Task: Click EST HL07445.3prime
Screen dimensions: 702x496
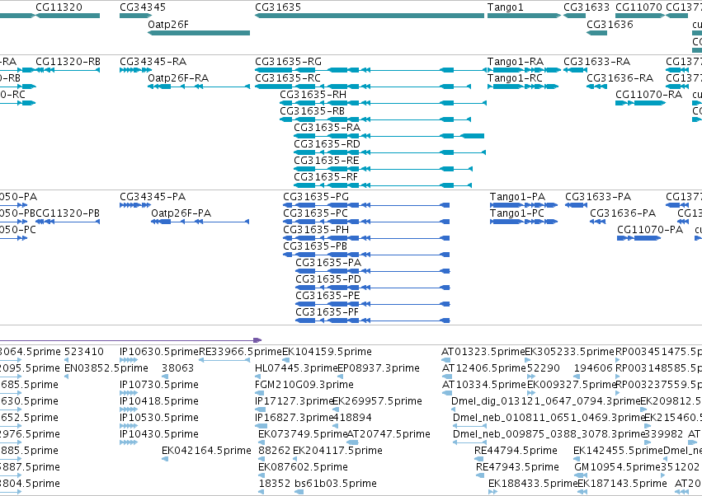Action: coord(257,377)
